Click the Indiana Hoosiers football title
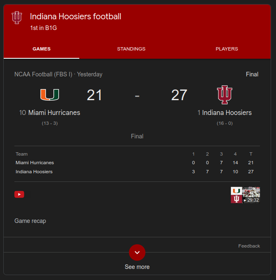The height and width of the screenshot is (280, 276). [76, 17]
